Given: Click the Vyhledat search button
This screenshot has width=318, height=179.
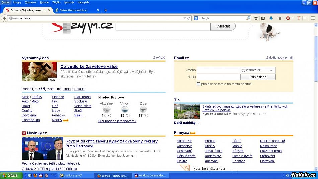Looking at the screenshot, I should tap(223, 26).
